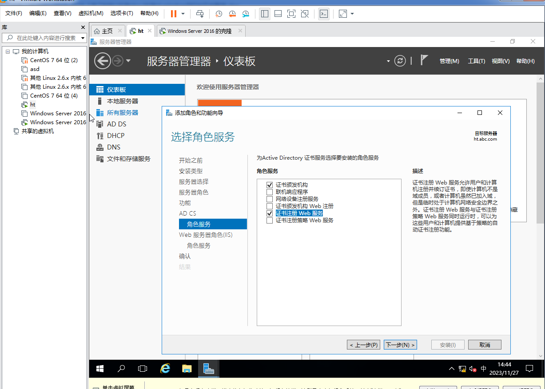Select 仪表板 in Server Manager sidebar

tap(137, 90)
